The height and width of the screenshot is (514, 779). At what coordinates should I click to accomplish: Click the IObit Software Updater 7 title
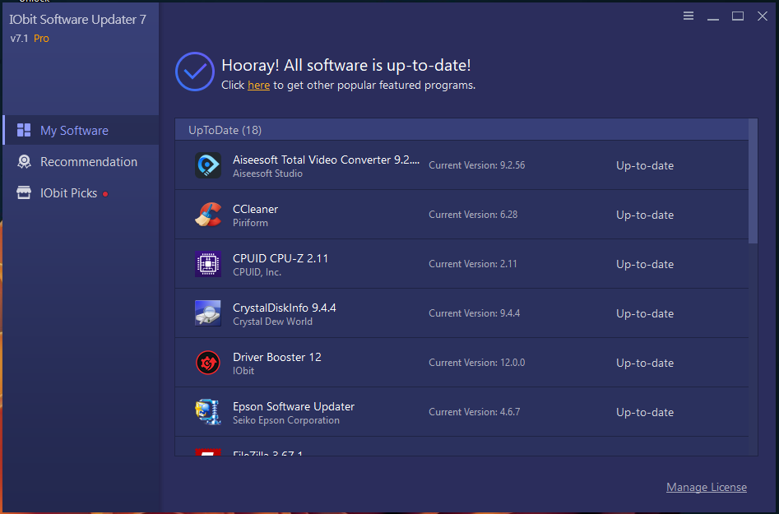[78, 20]
